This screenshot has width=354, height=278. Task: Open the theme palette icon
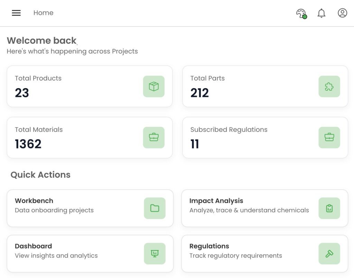coord(301,13)
